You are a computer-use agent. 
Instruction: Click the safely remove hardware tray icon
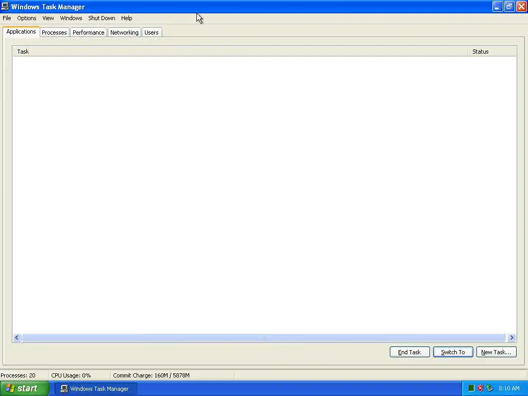coord(490,388)
